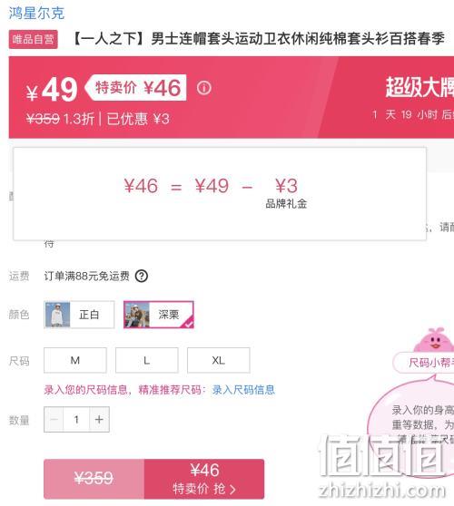The height and width of the screenshot is (506, 454).
Task: Increase quantity with plus button
Action: [x=100, y=420]
